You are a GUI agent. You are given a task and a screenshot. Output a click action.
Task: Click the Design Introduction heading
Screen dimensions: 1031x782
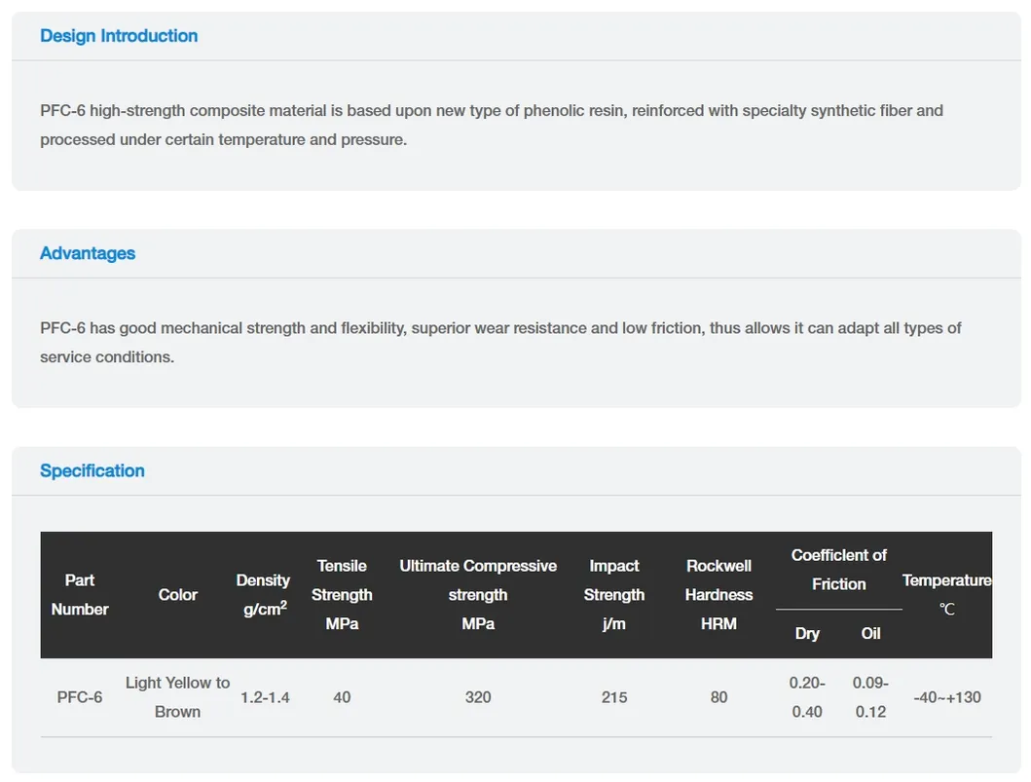pos(119,35)
